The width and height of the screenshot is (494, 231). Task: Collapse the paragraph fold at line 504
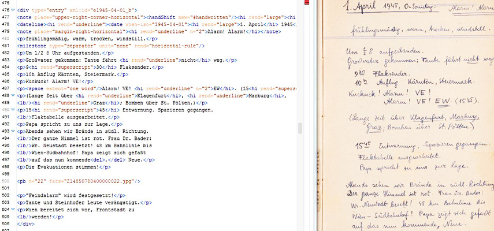[x=13, y=210]
